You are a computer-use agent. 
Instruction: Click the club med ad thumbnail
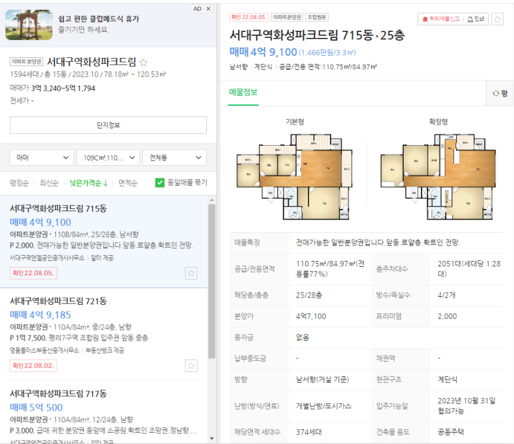point(29,25)
